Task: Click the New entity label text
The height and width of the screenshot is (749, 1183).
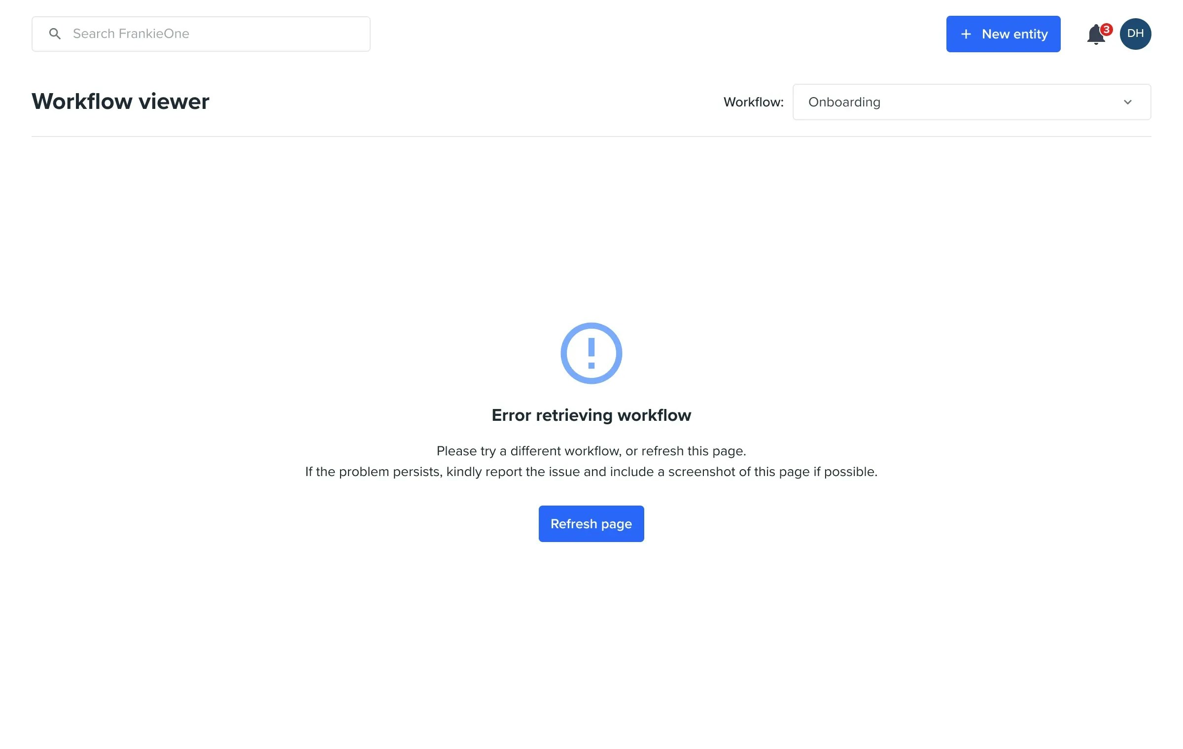Action: point(1014,34)
